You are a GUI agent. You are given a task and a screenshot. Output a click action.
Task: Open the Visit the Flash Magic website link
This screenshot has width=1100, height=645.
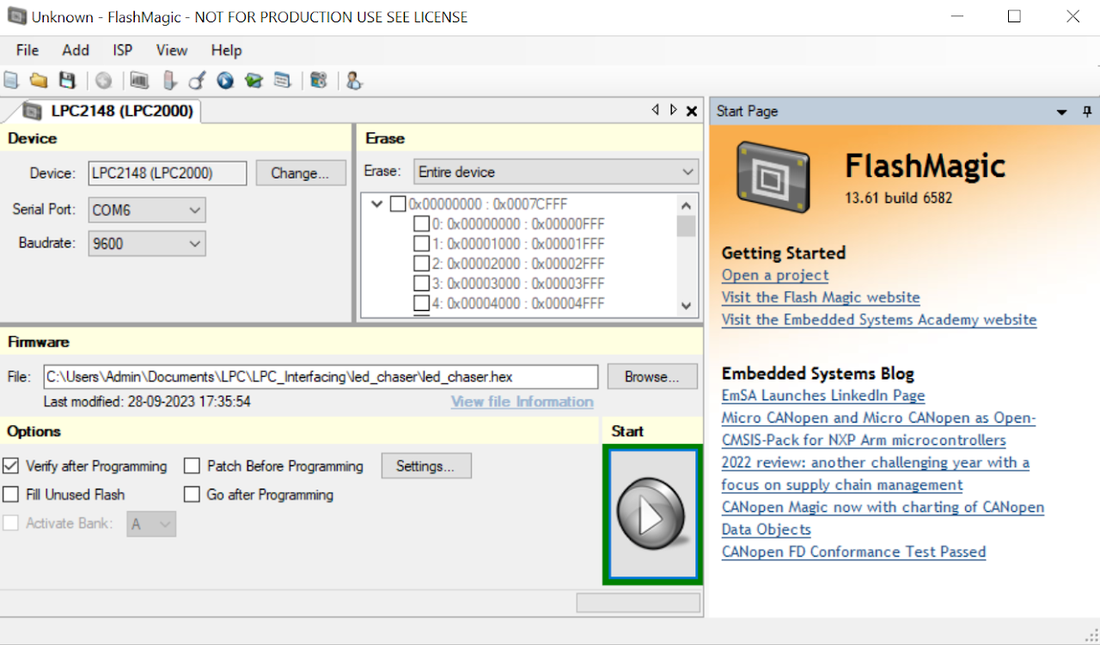point(821,297)
